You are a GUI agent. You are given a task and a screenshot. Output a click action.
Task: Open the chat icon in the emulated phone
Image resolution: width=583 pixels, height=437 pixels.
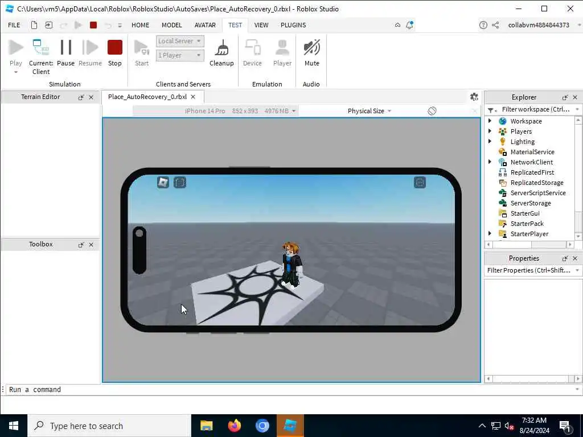pyautogui.click(x=179, y=182)
